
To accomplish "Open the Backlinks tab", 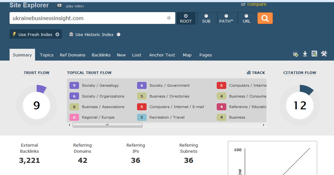I will pyautogui.click(x=101, y=55).
